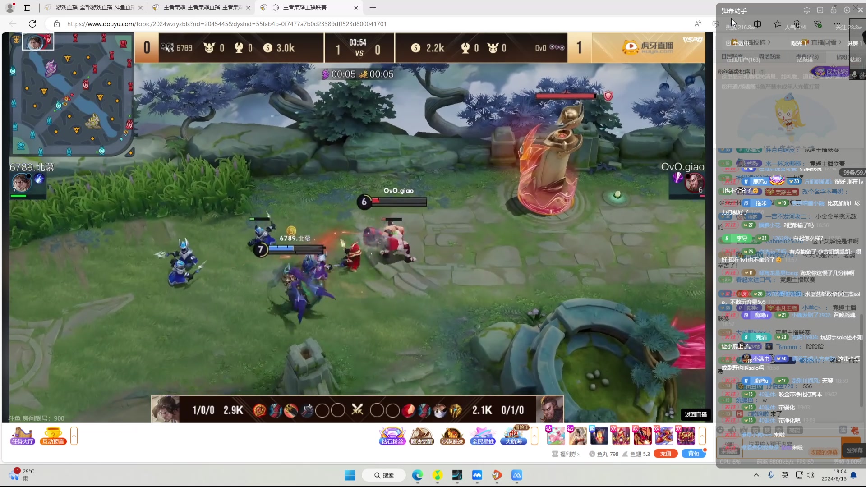Toggle the lock icon in 弹幕助手 title bar
This screenshot has height=487, width=866.
(834, 10)
